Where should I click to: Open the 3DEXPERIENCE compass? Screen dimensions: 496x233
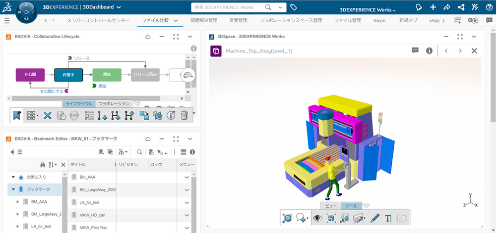point(27,12)
